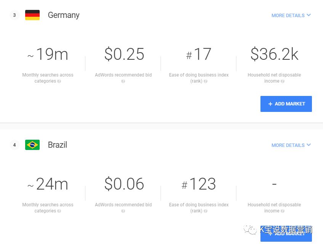Click the Germany flag icon
The image size is (323, 244).
coord(32,15)
